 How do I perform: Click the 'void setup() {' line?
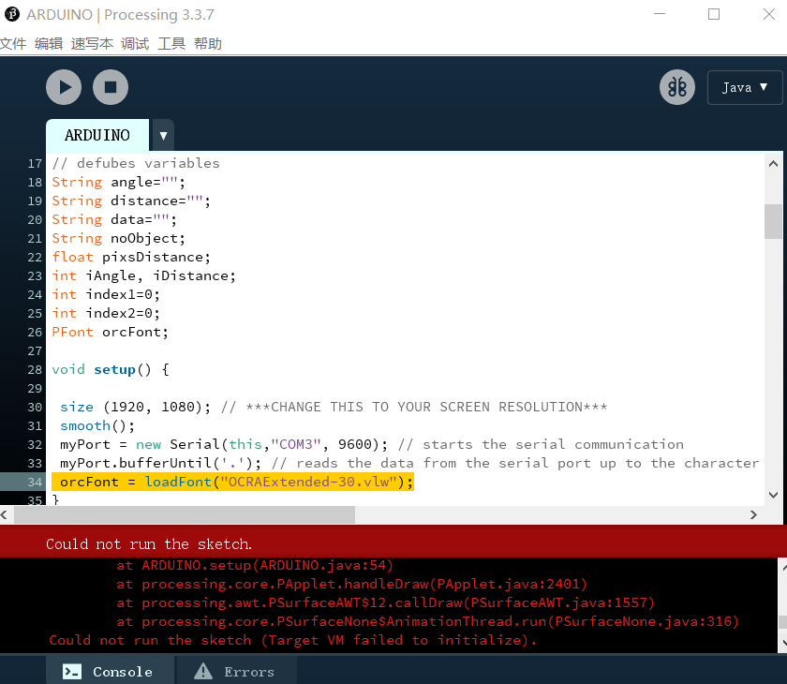(111, 370)
